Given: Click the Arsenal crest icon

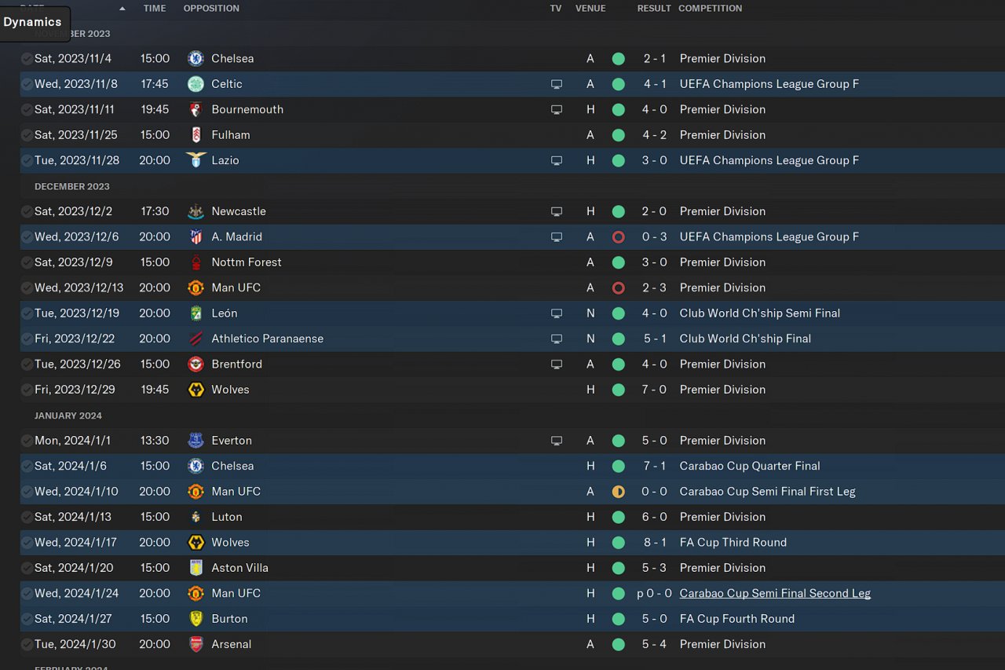Looking at the screenshot, I should (x=196, y=644).
